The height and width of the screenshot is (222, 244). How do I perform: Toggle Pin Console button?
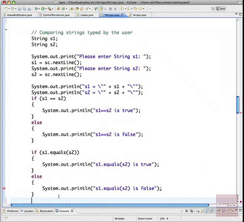pos(218,211)
